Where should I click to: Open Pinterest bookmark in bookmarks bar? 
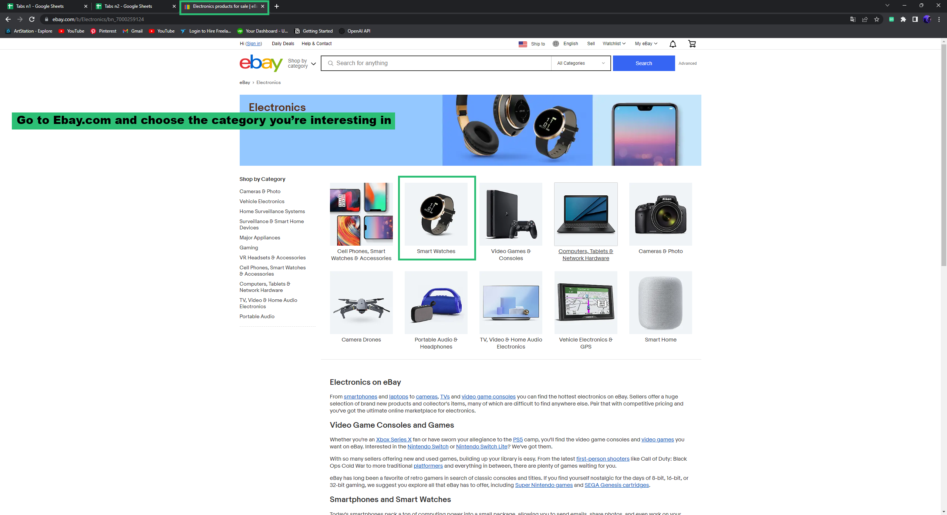point(104,31)
